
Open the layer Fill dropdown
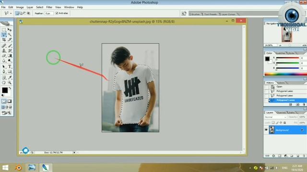(x=302, y=123)
